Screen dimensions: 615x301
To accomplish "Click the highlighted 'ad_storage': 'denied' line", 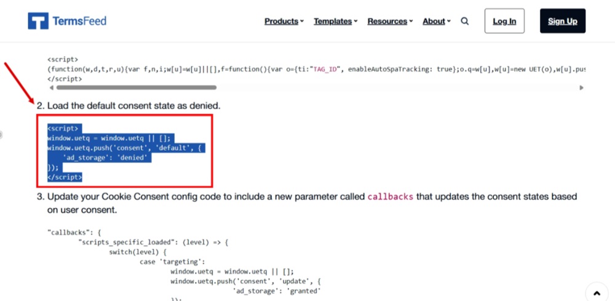I will tap(106, 158).
